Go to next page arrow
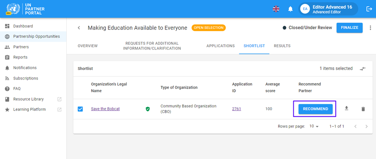This screenshot has height=159, width=376. (x=366, y=126)
